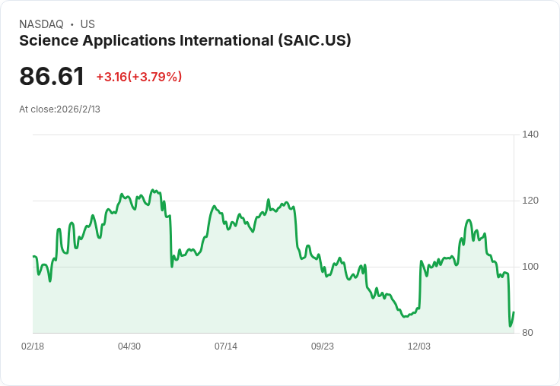The width and height of the screenshot is (560, 386).
Task: Click the 100 y-axis label
Action: coord(530,267)
